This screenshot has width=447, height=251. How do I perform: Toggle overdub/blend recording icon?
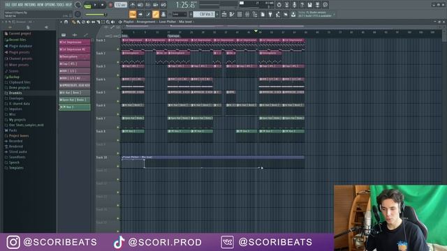point(156,5)
